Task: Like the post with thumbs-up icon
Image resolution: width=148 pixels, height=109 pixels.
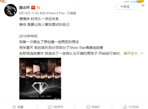Action: point(125,107)
